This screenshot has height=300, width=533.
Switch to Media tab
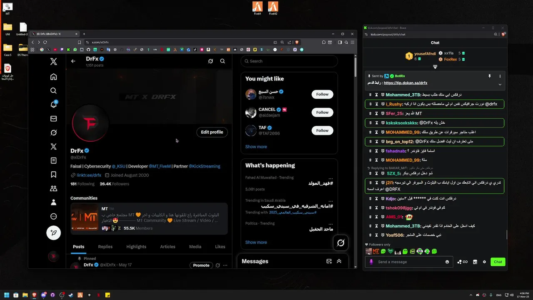pos(195,247)
